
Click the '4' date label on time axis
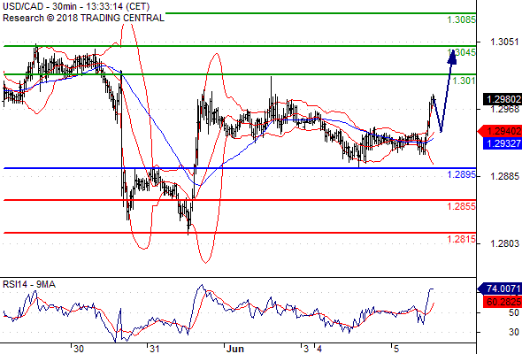[319, 349]
